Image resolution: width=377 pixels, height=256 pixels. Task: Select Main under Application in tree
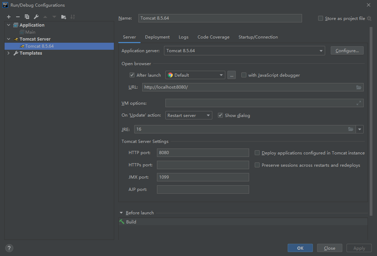click(x=30, y=32)
